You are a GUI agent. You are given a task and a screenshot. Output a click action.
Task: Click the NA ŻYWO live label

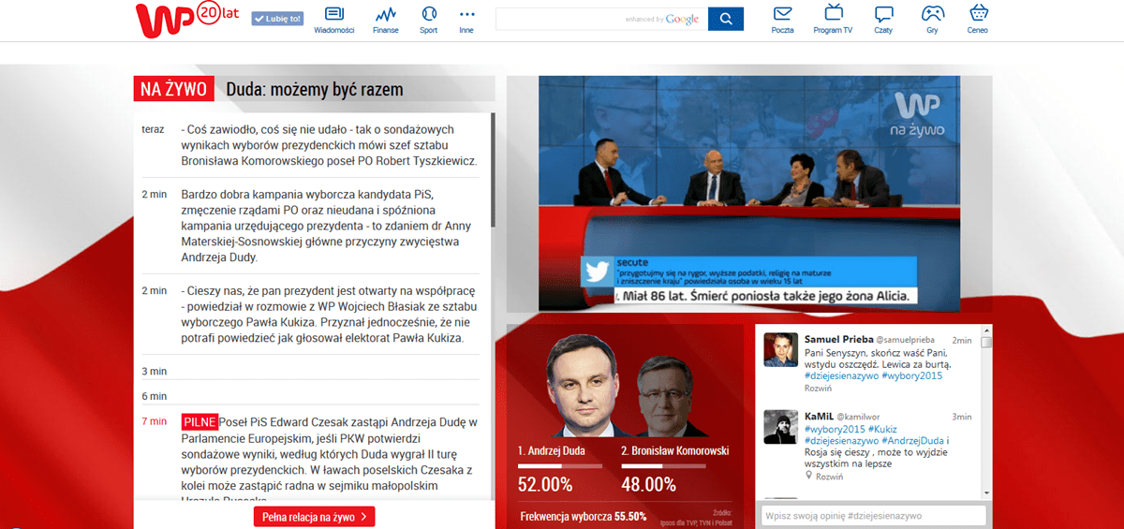click(173, 89)
